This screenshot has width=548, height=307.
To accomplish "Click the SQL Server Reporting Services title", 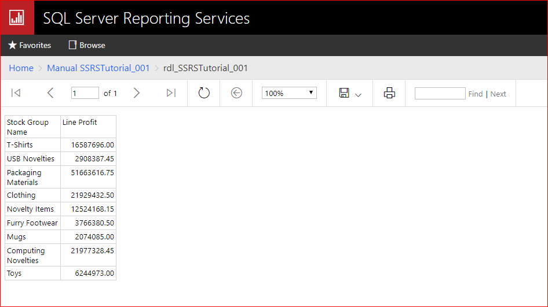I will coord(146,19).
